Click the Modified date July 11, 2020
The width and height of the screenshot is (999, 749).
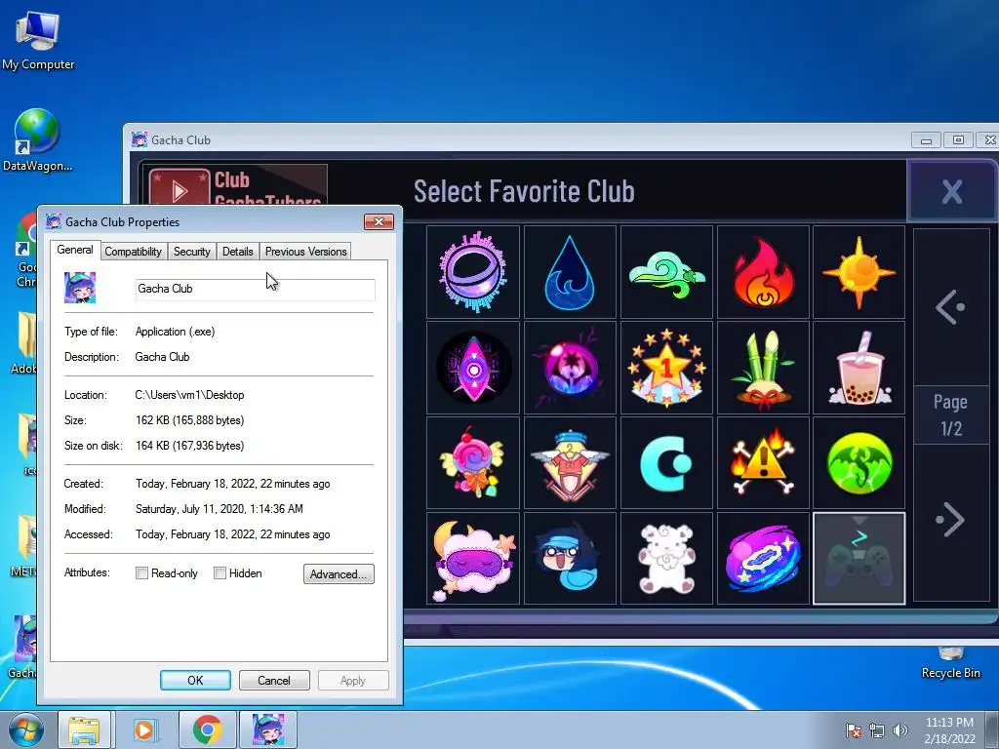click(220, 509)
